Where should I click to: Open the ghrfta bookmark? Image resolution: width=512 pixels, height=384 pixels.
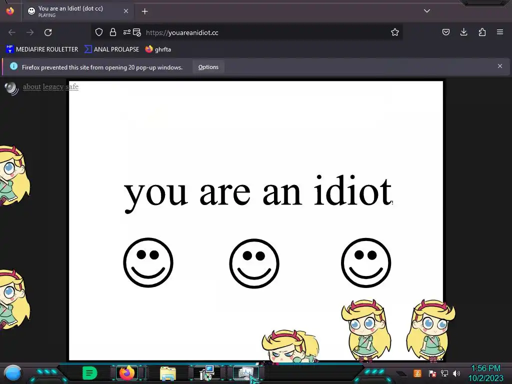(158, 49)
